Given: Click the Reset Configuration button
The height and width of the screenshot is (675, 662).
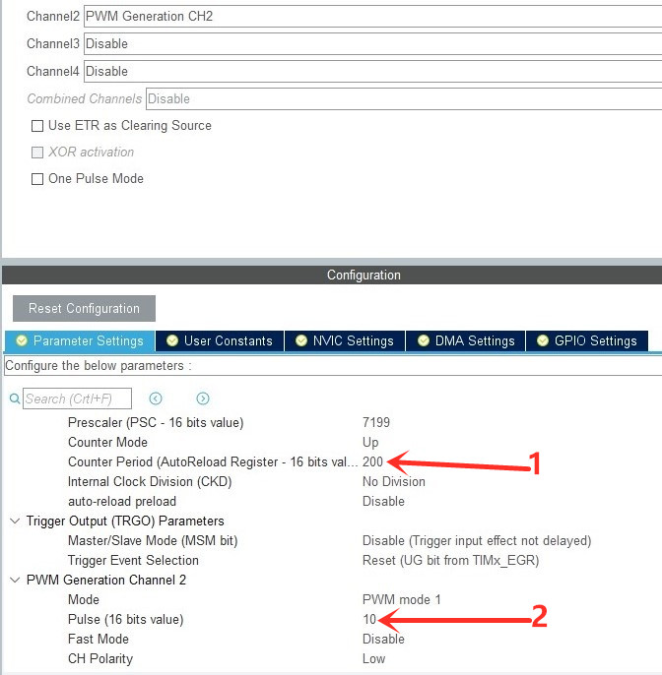Looking at the screenshot, I should click(84, 308).
